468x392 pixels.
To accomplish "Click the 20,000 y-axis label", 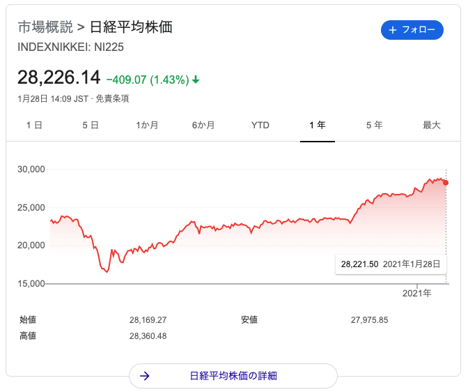I will pos(31,246).
